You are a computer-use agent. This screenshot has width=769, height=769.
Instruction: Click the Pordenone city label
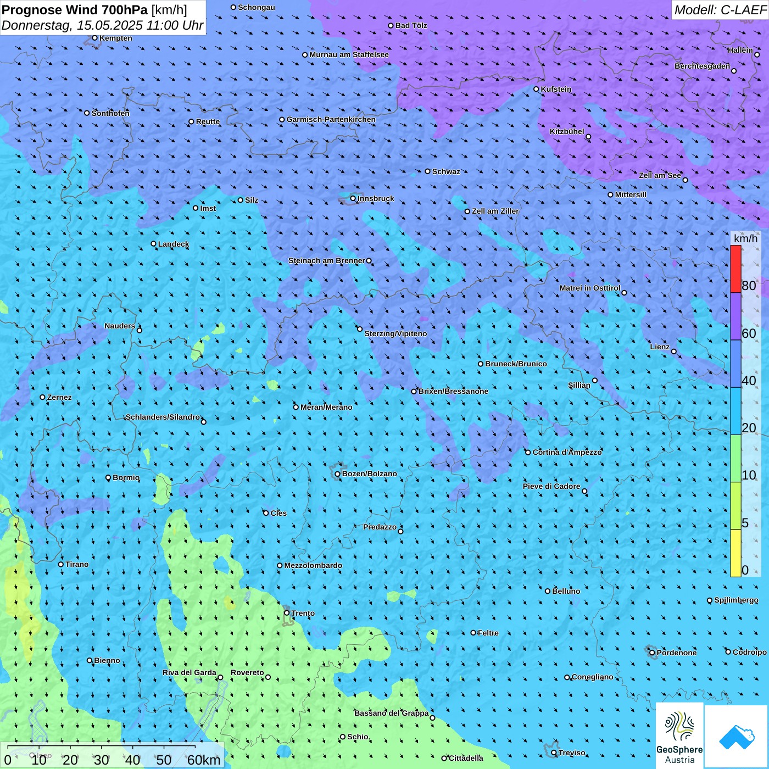677,653
